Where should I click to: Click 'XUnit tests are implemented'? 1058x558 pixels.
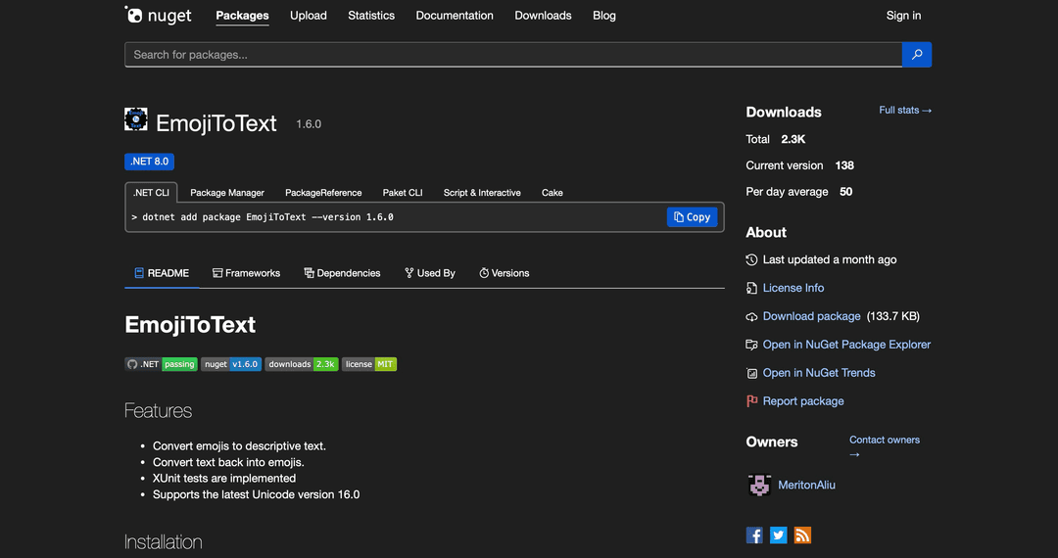(224, 479)
